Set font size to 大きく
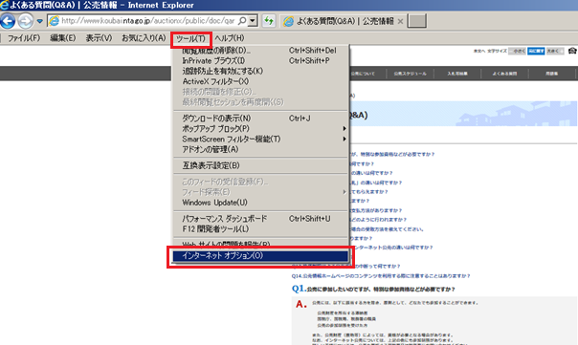The height and width of the screenshot is (345, 578). [x=555, y=52]
